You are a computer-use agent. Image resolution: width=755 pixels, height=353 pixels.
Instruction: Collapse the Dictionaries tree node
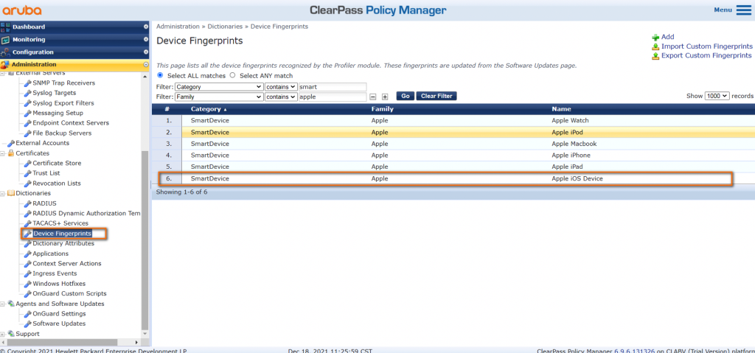(x=4, y=193)
